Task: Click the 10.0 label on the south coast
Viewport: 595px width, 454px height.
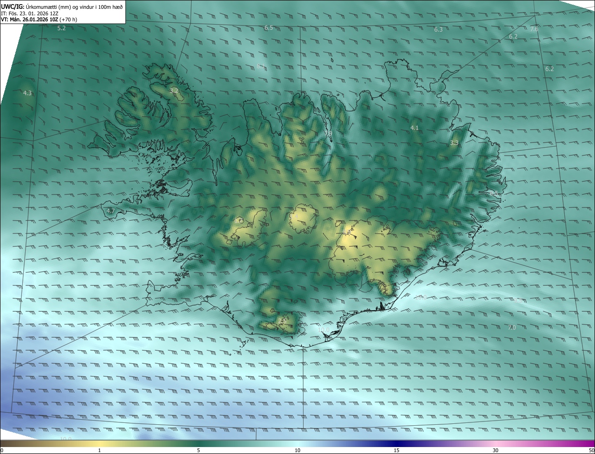Action: (x=324, y=330)
